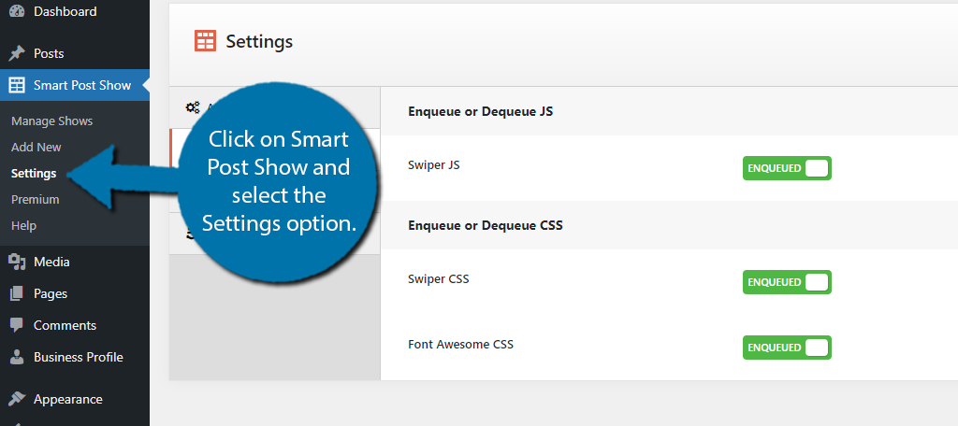Toggle the Swiper JS enqueued switch
The image size is (958, 426).
(787, 168)
